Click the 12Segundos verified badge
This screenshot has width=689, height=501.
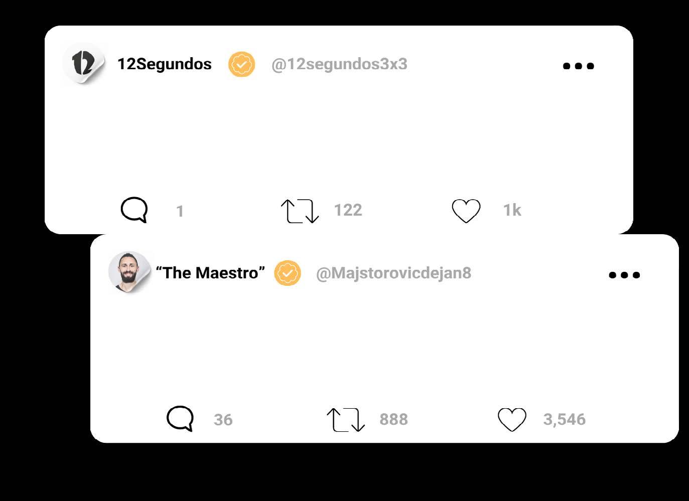tap(241, 64)
